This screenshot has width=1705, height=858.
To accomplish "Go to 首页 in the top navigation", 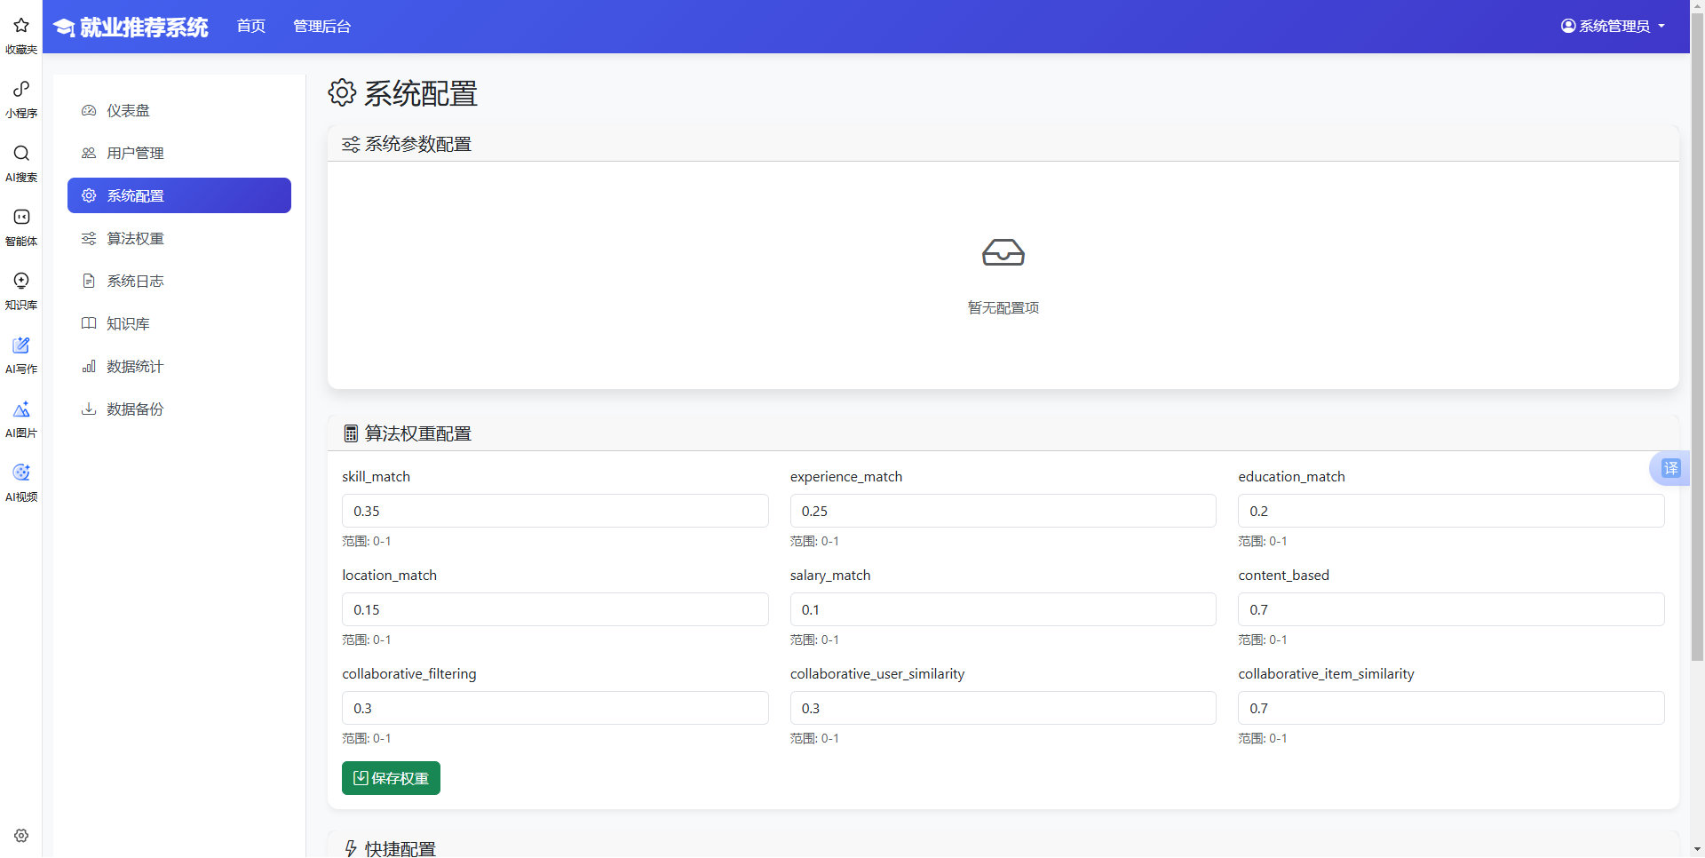I will (x=250, y=26).
